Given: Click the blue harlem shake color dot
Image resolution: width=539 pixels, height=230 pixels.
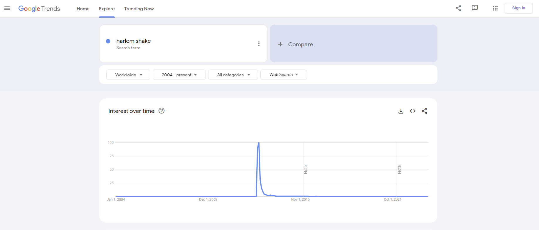Looking at the screenshot, I should pyautogui.click(x=108, y=41).
